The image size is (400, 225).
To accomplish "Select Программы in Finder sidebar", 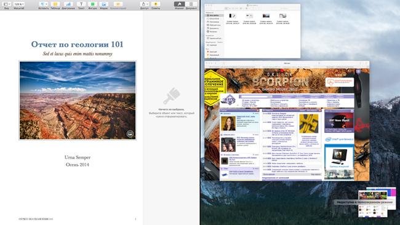I will (214, 22).
